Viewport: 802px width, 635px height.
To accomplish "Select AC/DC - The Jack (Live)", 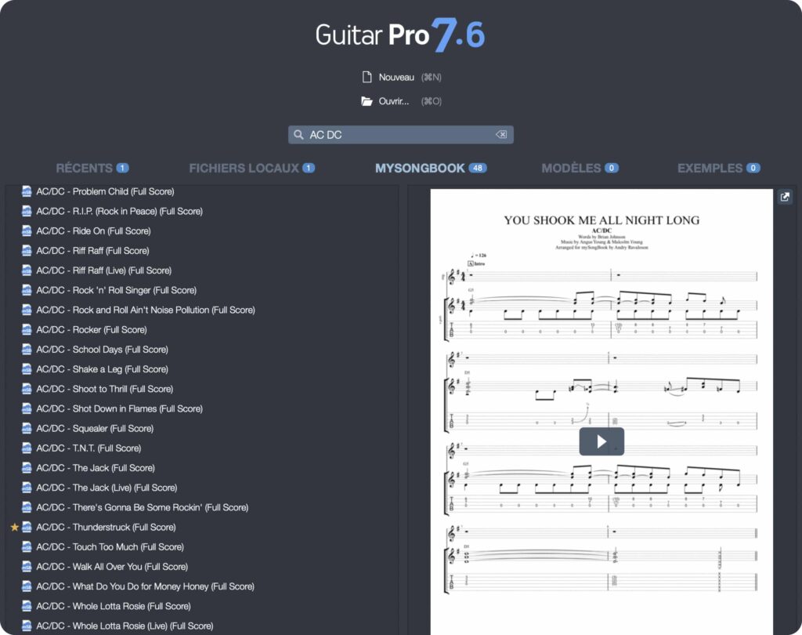I will [107, 488].
